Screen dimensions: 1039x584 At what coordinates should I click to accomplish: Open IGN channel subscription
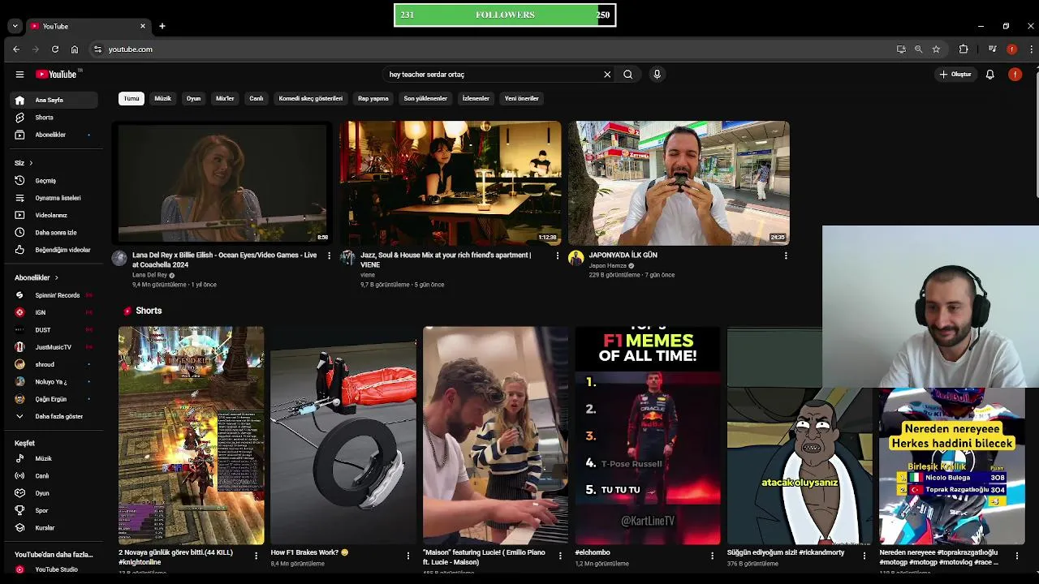pyautogui.click(x=54, y=312)
